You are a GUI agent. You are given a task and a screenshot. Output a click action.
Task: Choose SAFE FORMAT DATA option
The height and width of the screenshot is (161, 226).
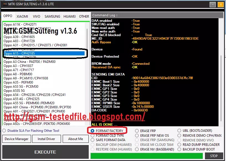pos(108,140)
